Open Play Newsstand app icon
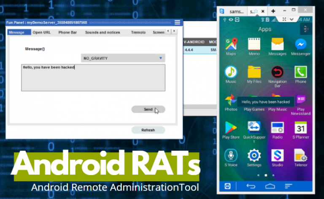 click(301, 100)
